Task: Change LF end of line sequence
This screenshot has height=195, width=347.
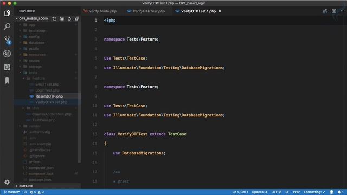Action: click(x=287, y=192)
